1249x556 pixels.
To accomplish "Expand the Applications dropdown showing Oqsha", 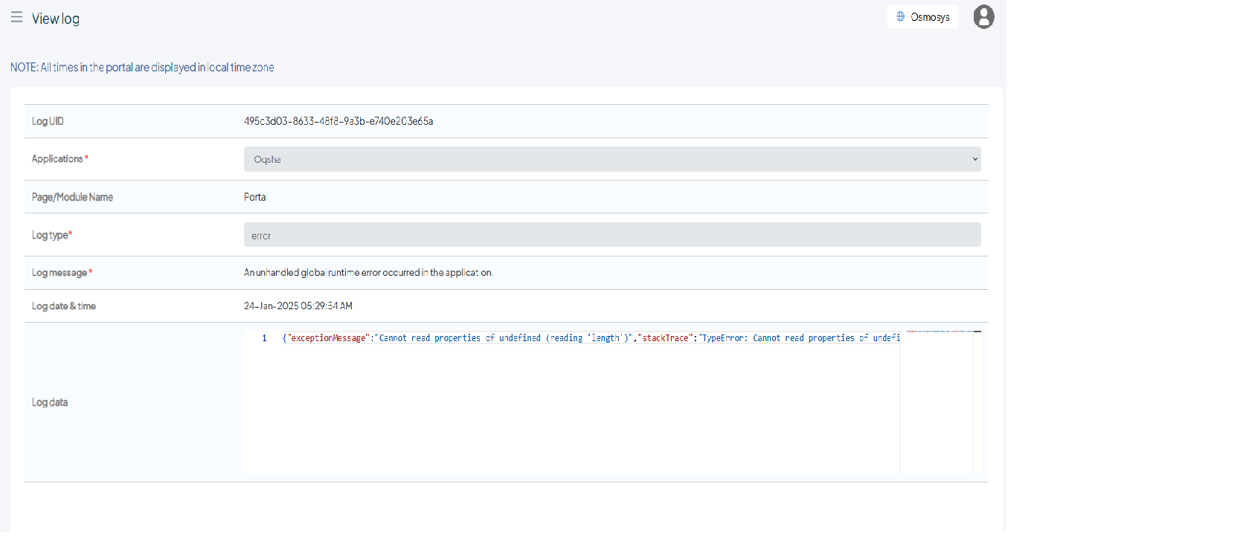I will pyautogui.click(x=610, y=159).
